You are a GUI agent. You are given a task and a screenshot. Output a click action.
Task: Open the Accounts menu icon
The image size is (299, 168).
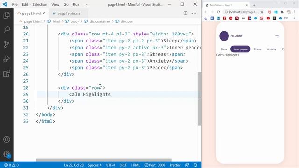click(x=7, y=140)
